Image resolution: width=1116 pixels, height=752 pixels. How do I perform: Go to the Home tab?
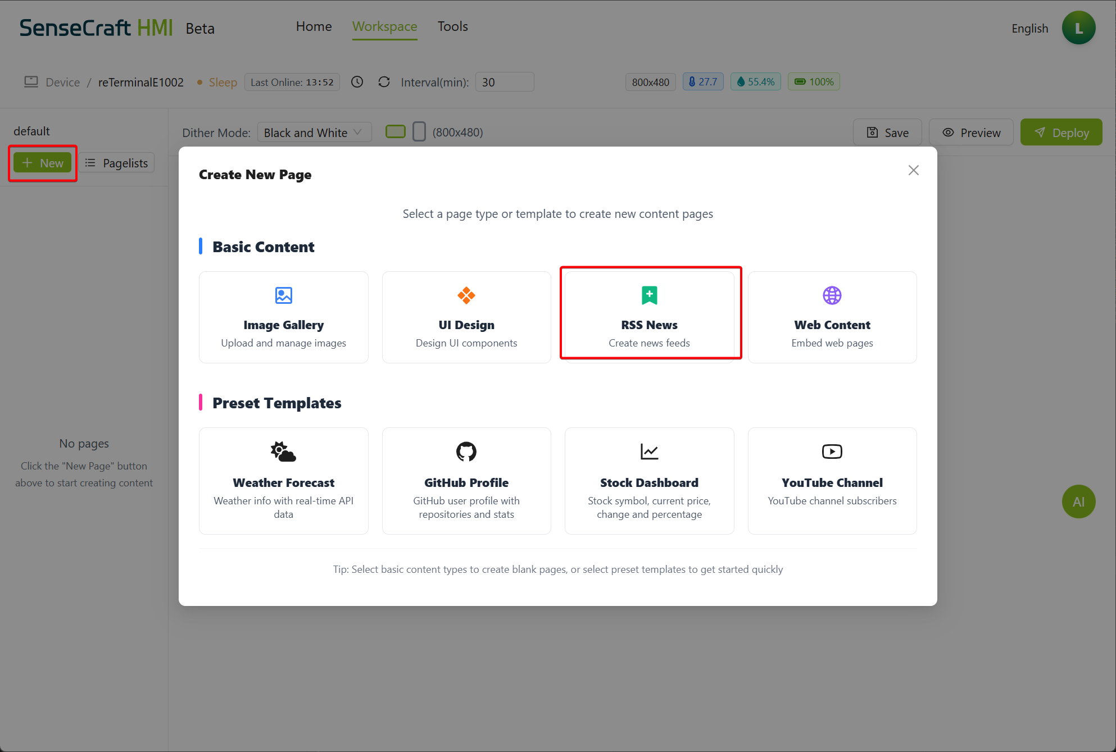tap(314, 26)
